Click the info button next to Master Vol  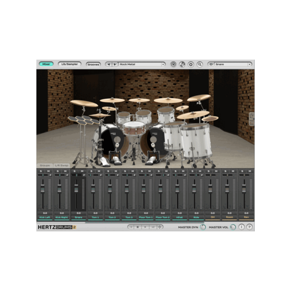click(241, 227)
